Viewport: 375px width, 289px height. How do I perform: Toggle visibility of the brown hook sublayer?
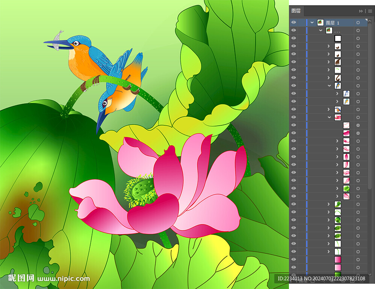(x=294, y=78)
